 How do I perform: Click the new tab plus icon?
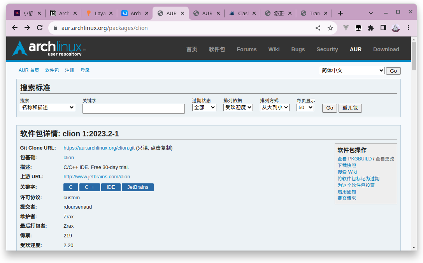[x=340, y=13]
